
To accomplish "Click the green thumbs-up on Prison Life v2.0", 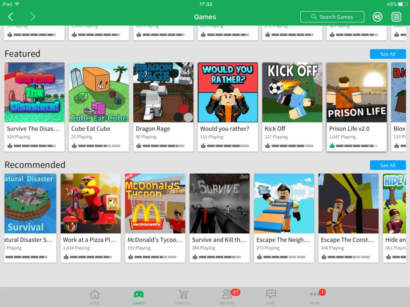I will (332, 146).
